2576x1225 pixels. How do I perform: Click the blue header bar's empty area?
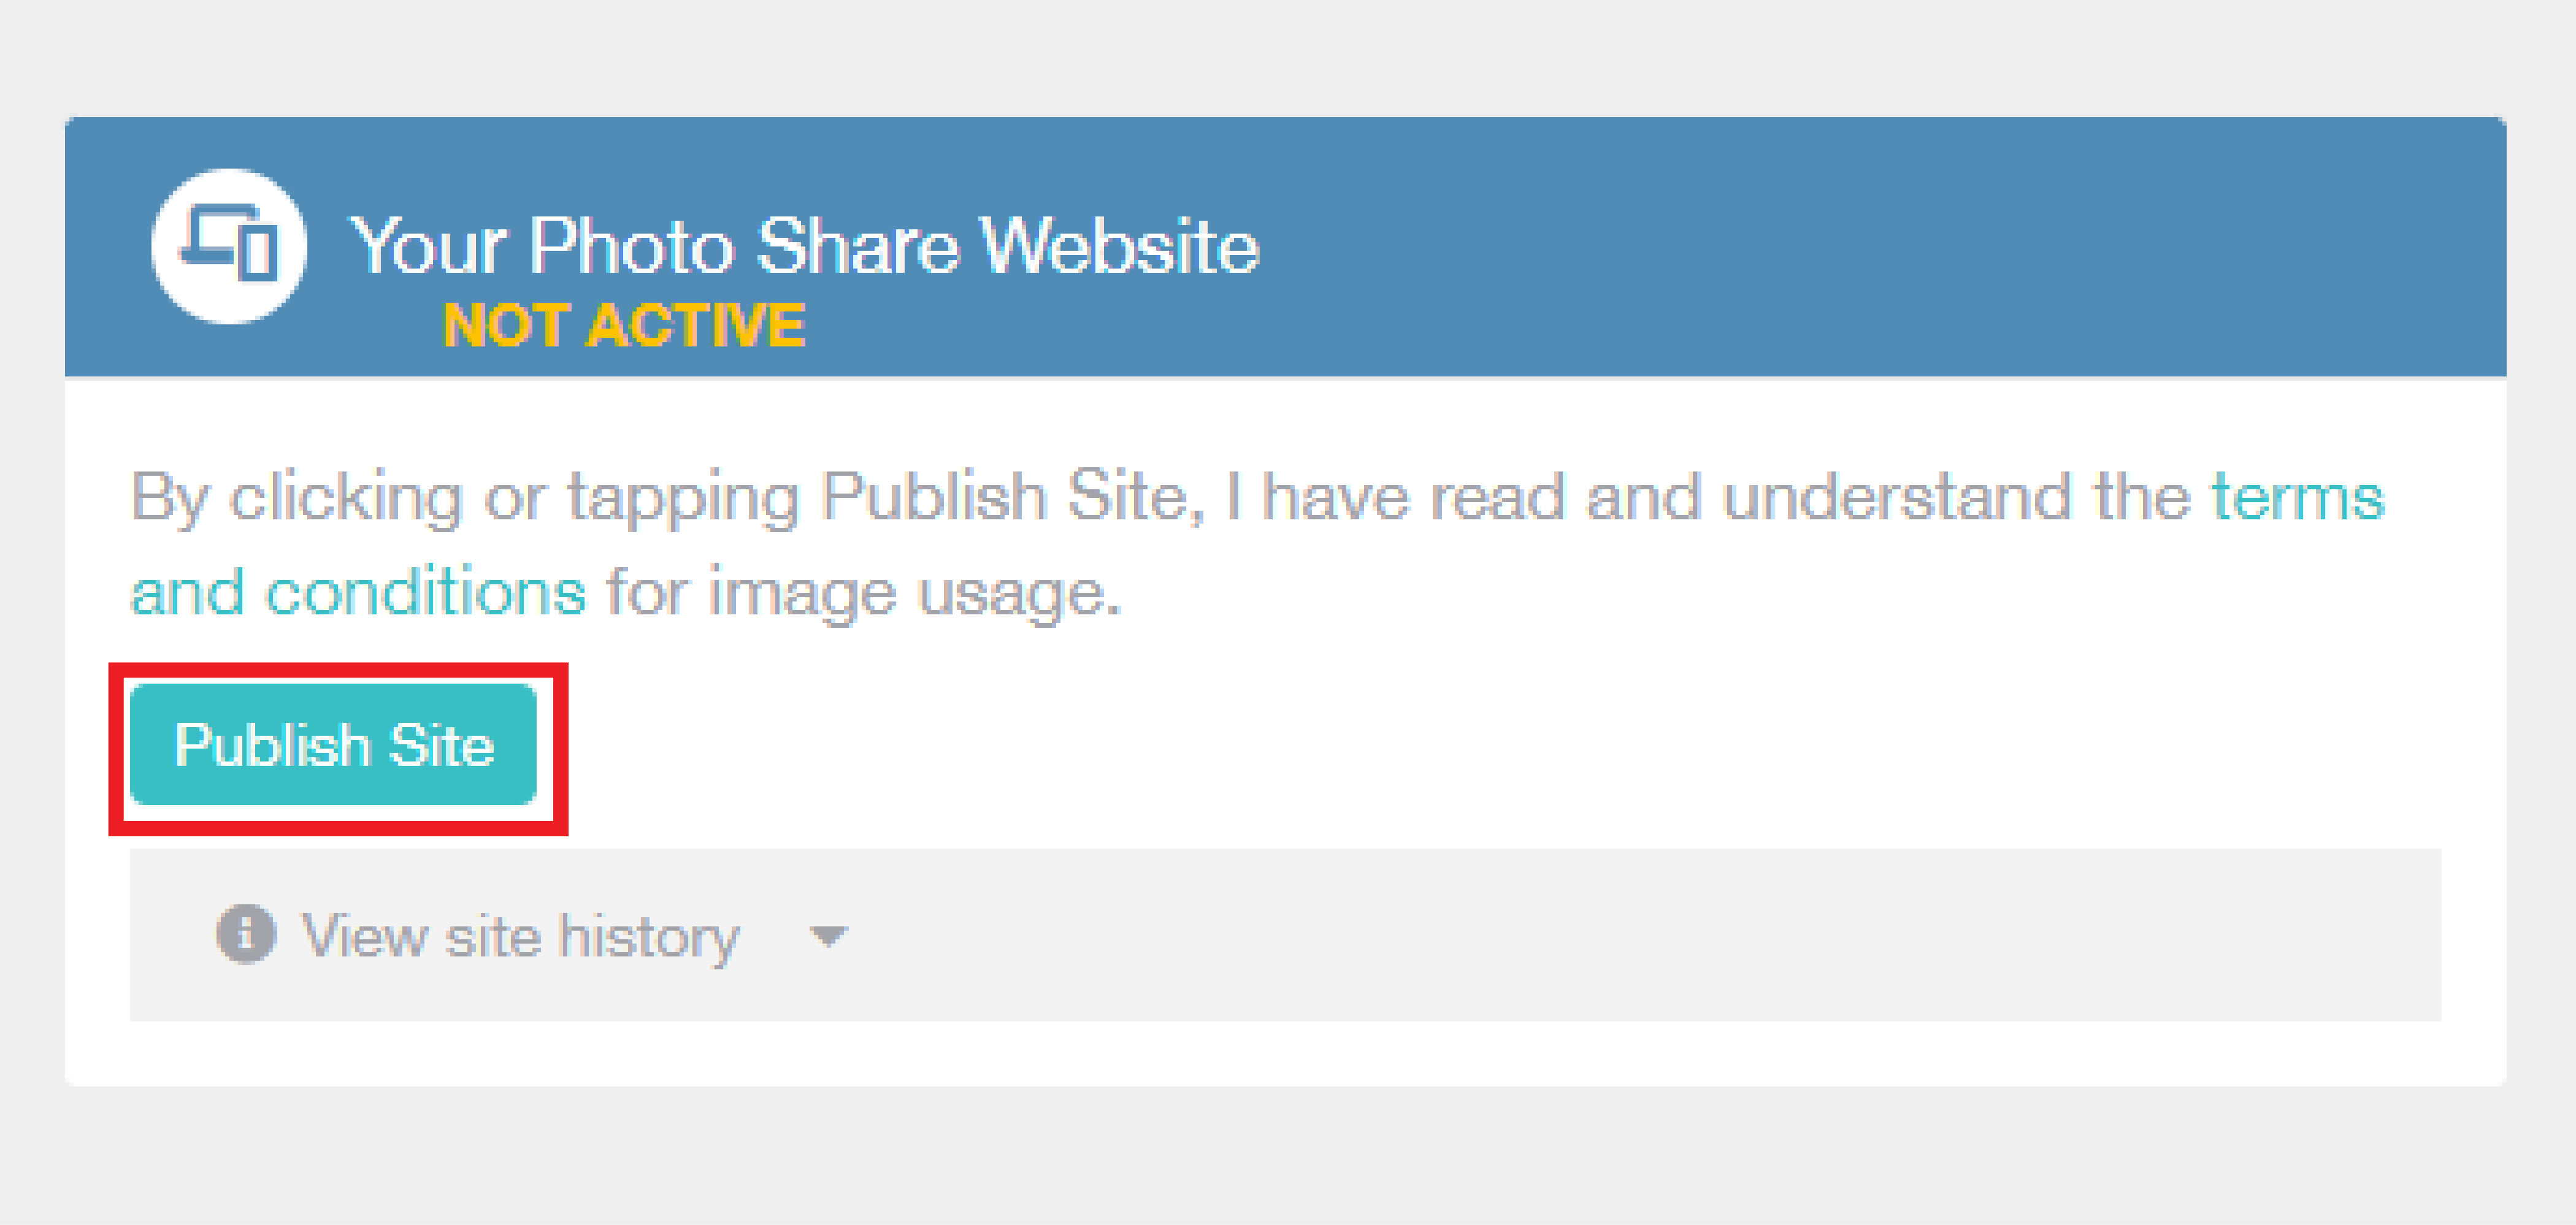click(1880, 246)
